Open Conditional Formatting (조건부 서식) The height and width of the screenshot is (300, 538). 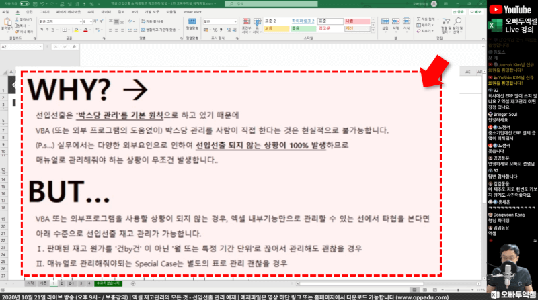[x=246, y=26]
